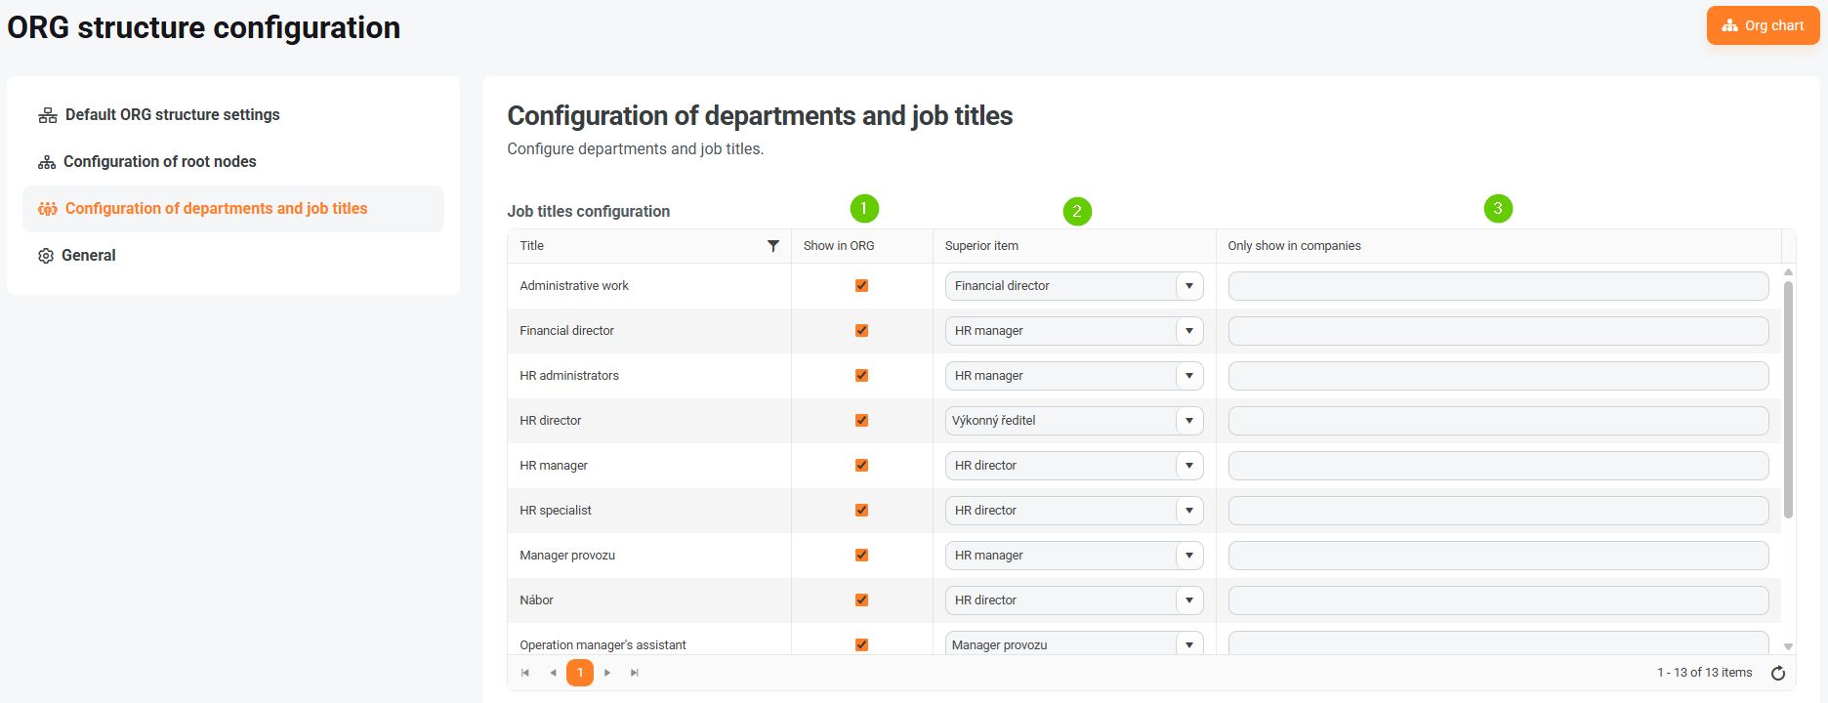Go to the first page arrow icon

pos(525,673)
